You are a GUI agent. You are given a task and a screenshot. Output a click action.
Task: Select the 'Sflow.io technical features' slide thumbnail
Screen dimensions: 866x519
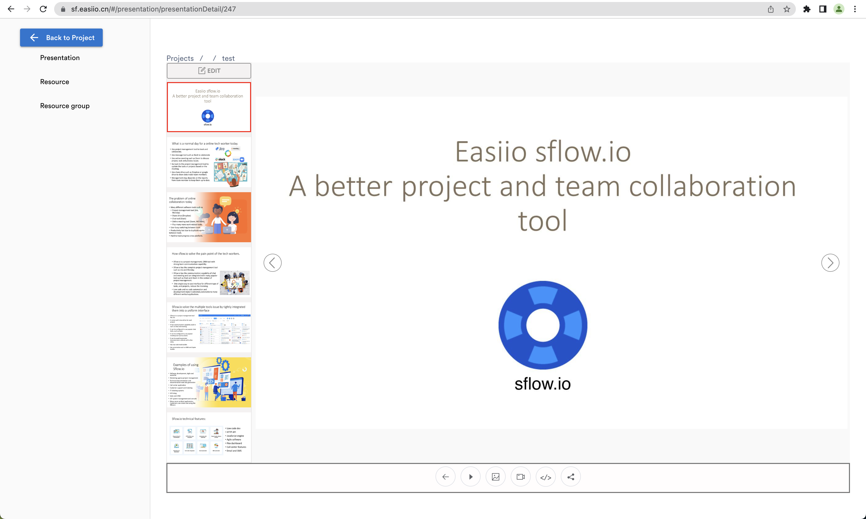tap(209, 437)
